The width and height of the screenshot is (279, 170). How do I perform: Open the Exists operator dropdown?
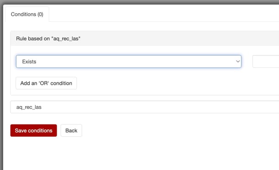pos(129,62)
